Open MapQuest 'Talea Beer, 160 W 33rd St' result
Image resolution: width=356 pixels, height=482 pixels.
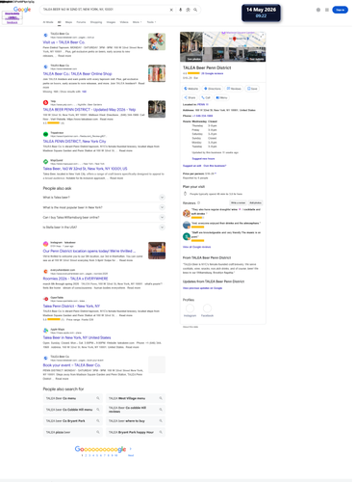click(85, 169)
